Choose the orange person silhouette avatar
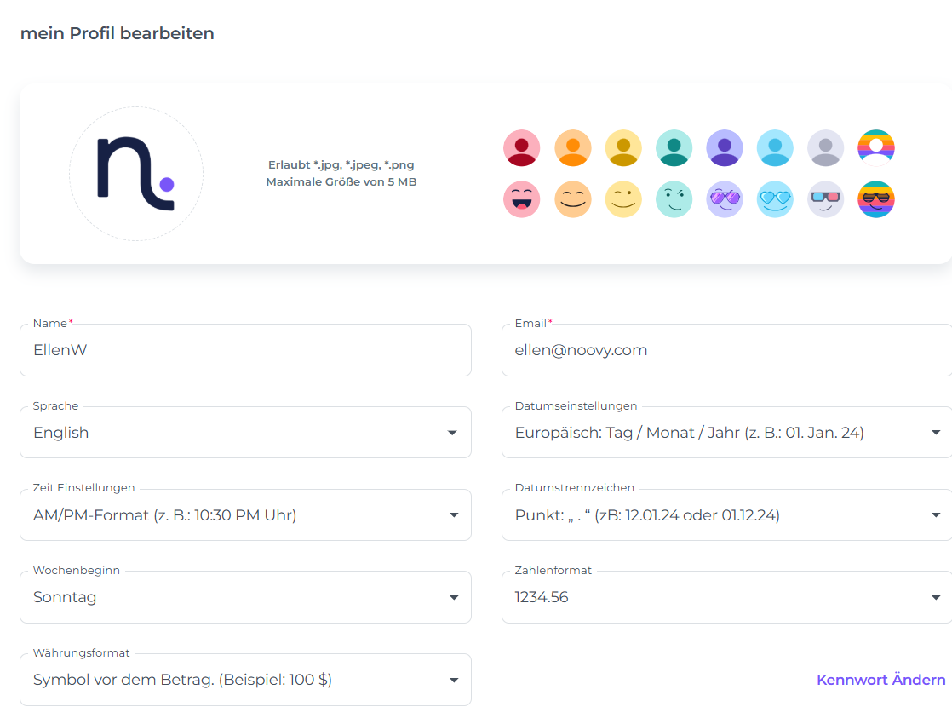Screen dimensions: 952x707 pos(572,148)
